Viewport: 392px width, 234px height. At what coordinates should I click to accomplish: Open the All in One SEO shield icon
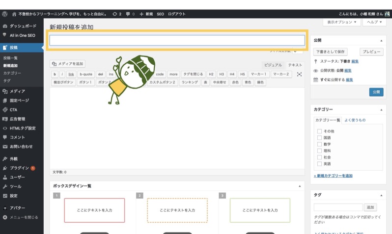(x=5, y=35)
